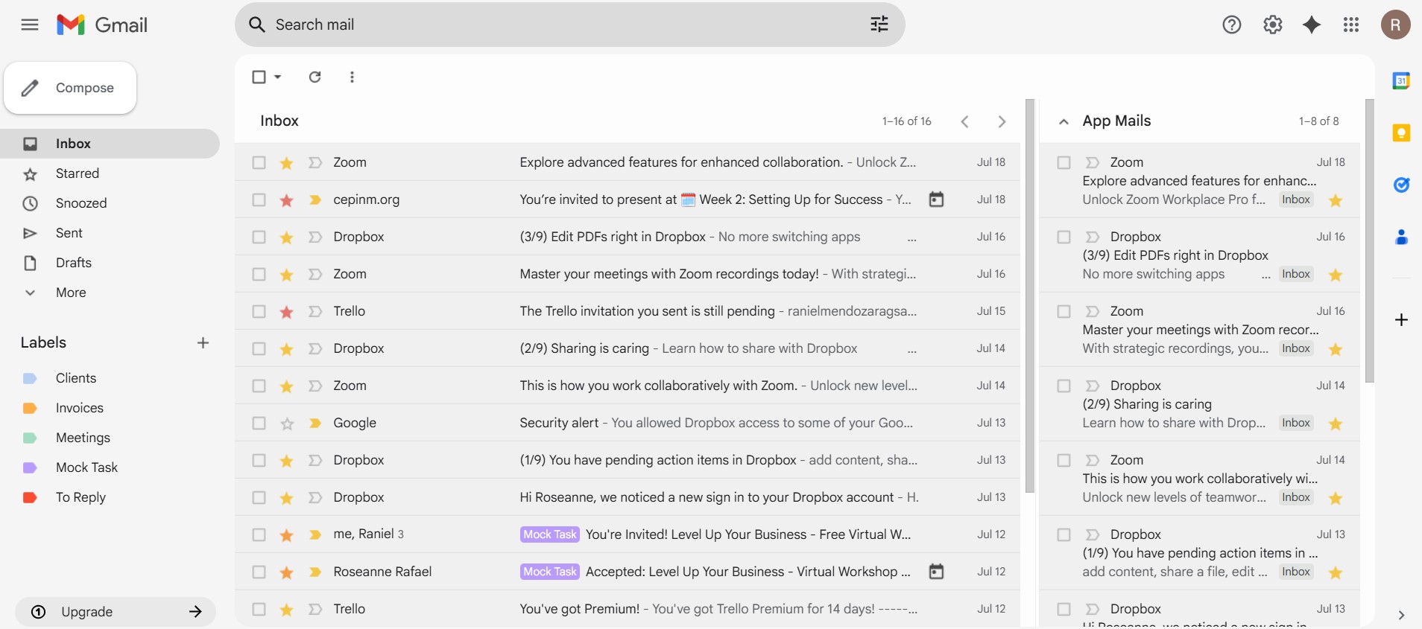Select the cepinm.org email checkbox
This screenshot has height=629, width=1422.
[259, 199]
